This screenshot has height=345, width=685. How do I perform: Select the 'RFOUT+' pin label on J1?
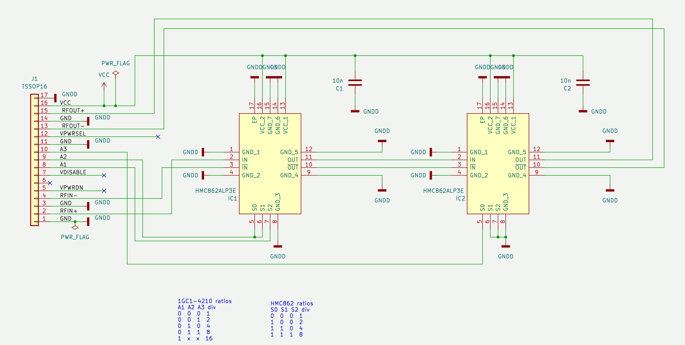(x=73, y=110)
